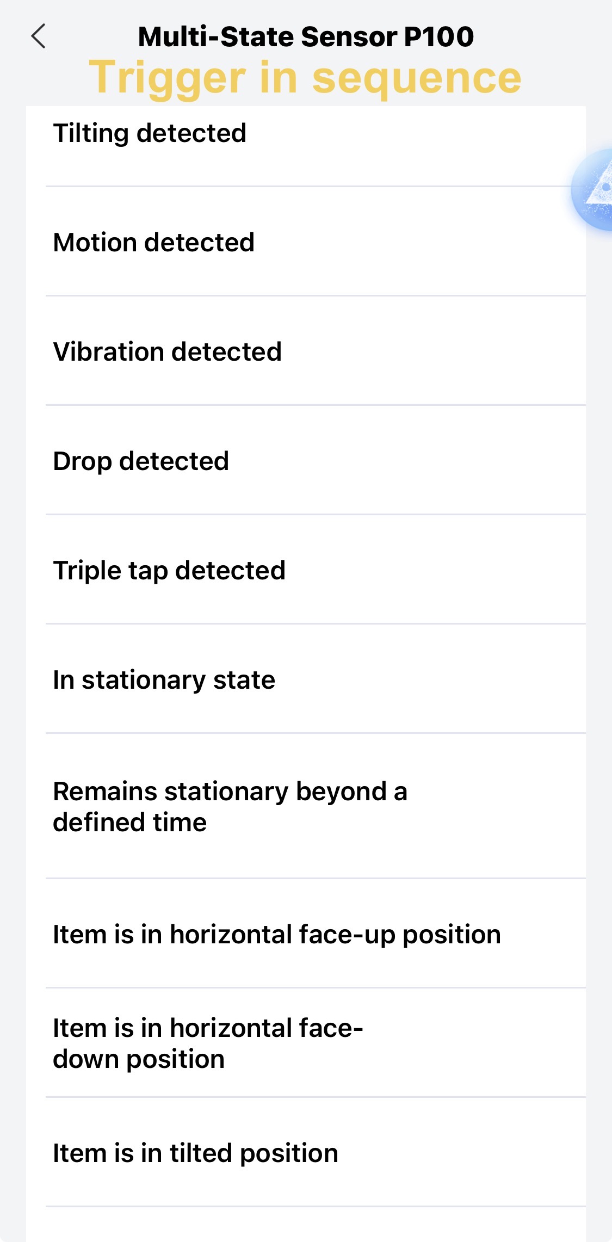
Task: Choose Triple tap detected
Action: coord(169,571)
